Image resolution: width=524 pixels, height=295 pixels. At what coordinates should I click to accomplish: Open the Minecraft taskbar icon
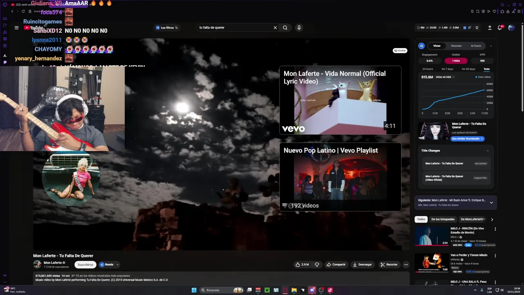click(267, 290)
